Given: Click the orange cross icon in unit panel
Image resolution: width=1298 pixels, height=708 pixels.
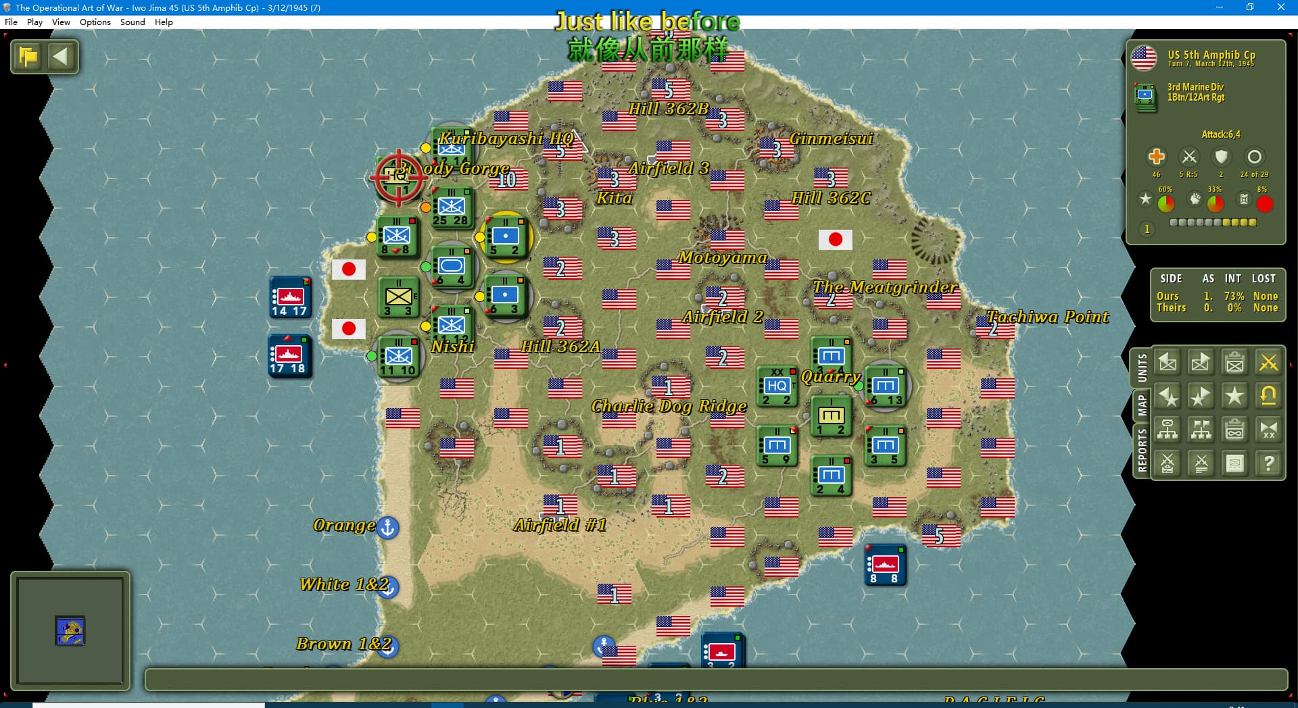Looking at the screenshot, I should point(1156,157).
